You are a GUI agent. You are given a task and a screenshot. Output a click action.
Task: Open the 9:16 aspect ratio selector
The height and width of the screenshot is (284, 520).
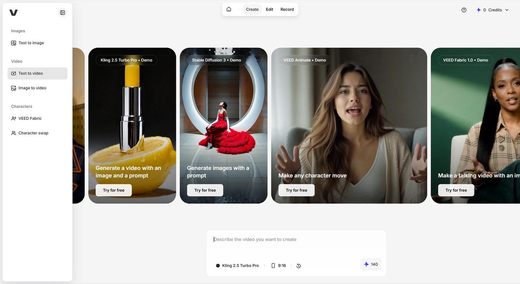pyautogui.click(x=279, y=266)
